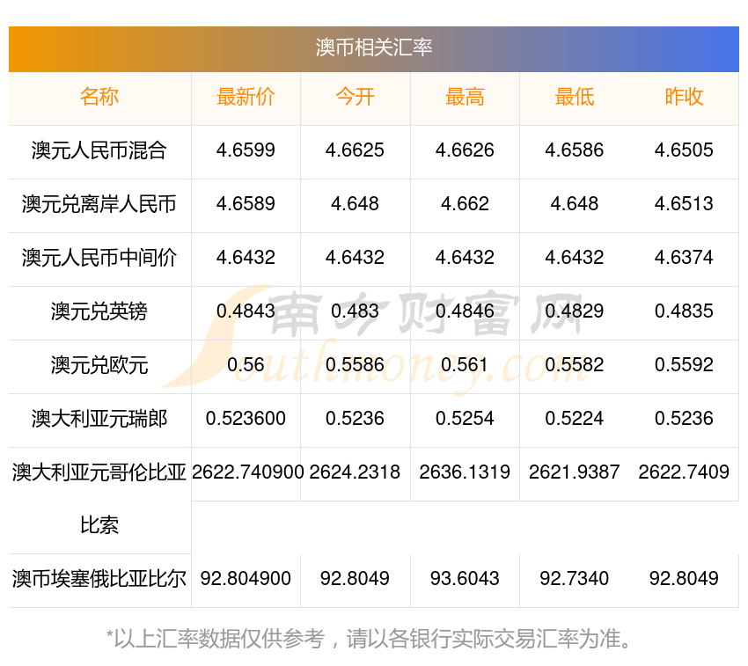This screenshot has height=666, width=748.
Task: Click row name 澳币埃塞俄比亚比尔
Action: coord(99,579)
